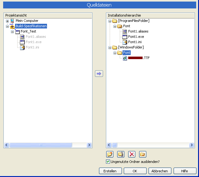
Task: Click the Projektansicht scrollbar thumb
Action: coord(41,145)
